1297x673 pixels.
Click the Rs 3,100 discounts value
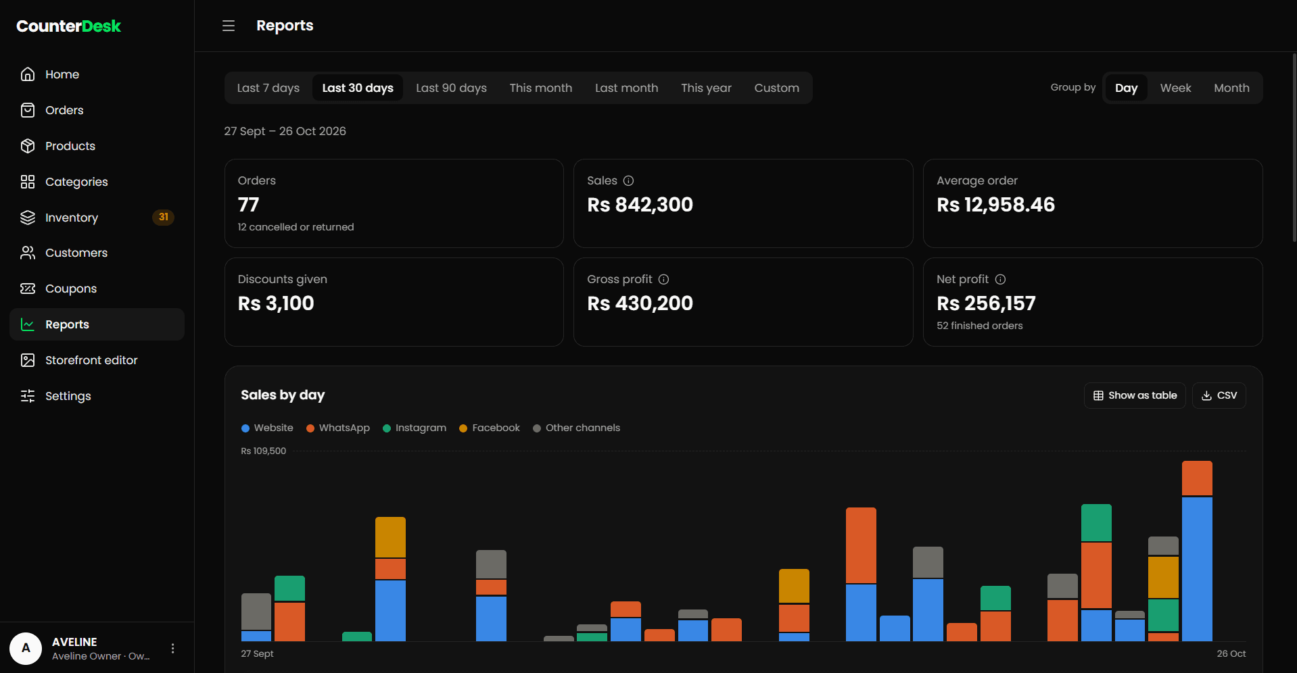276,303
